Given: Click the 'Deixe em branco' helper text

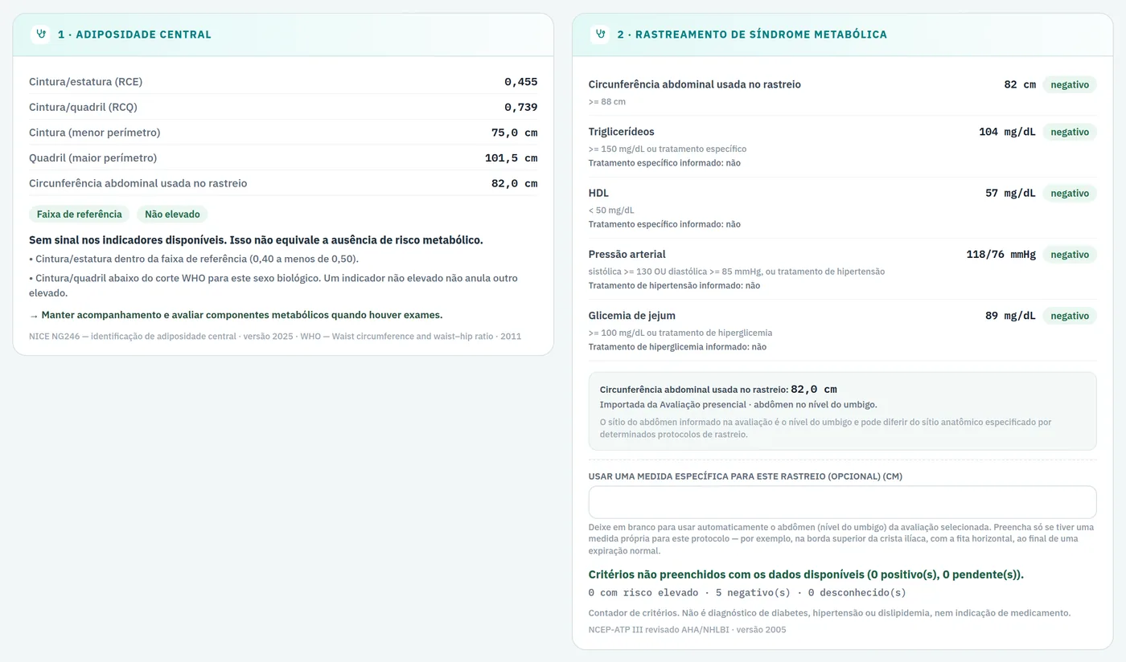Looking at the screenshot, I should click(841, 539).
